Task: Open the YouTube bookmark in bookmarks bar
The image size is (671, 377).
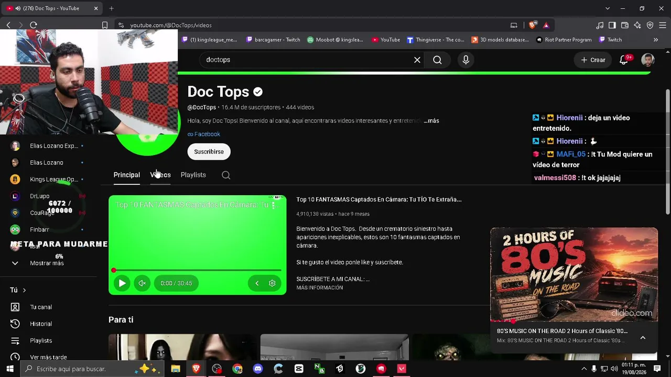Action: click(x=386, y=40)
